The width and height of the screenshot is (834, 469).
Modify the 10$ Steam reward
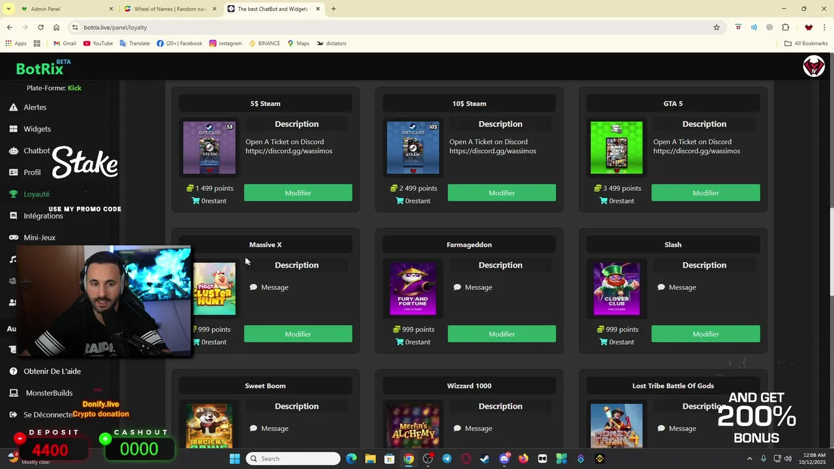[x=502, y=193]
